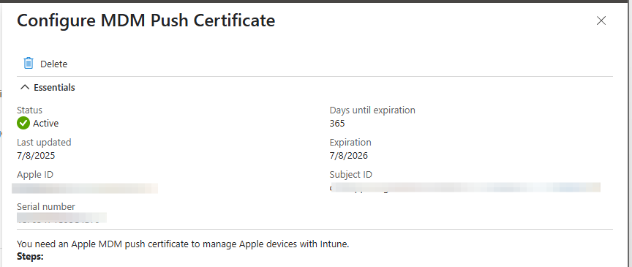Click the Last updated date 7/8/2025
The image size is (632, 267).
click(36, 155)
